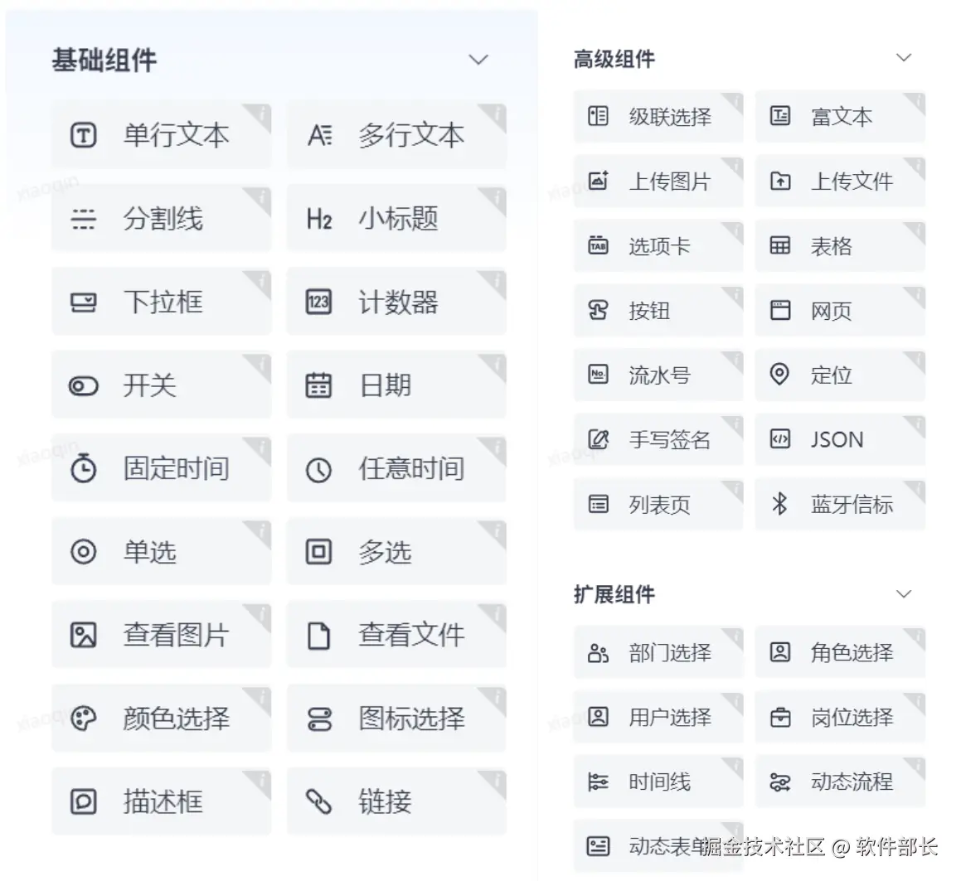Select the 手写签名 signature icon
The height and width of the screenshot is (881, 961).
[x=598, y=439]
